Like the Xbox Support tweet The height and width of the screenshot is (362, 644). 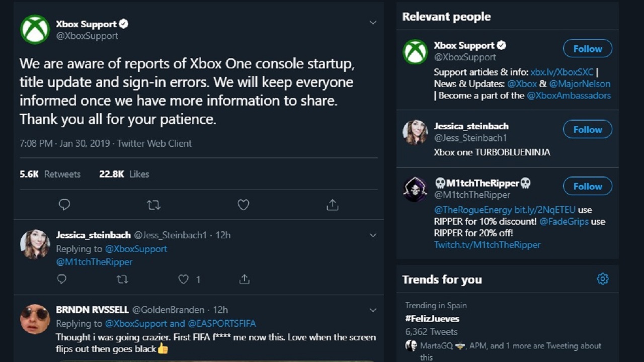point(244,205)
